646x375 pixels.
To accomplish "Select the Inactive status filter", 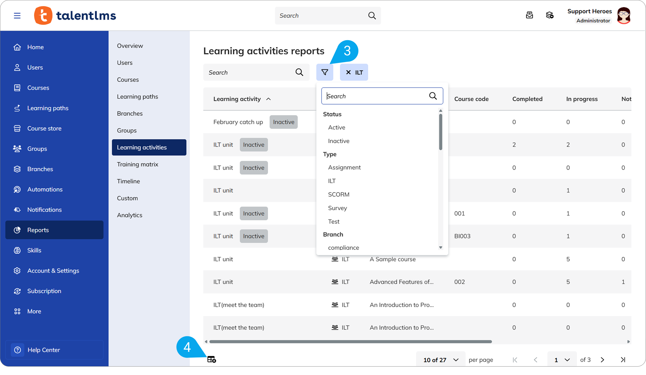I will pyautogui.click(x=339, y=141).
